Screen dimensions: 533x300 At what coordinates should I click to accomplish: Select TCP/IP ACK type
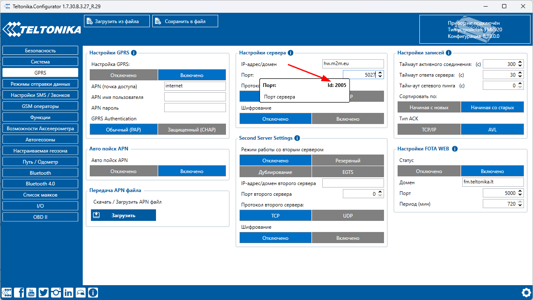coord(429,129)
